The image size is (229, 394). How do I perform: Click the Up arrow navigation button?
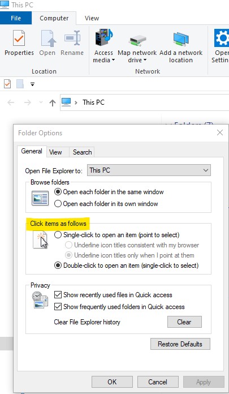52,102
